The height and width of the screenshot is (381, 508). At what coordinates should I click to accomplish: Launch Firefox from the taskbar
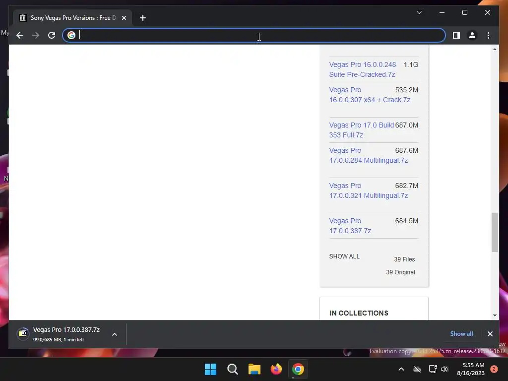pyautogui.click(x=276, y=369)
